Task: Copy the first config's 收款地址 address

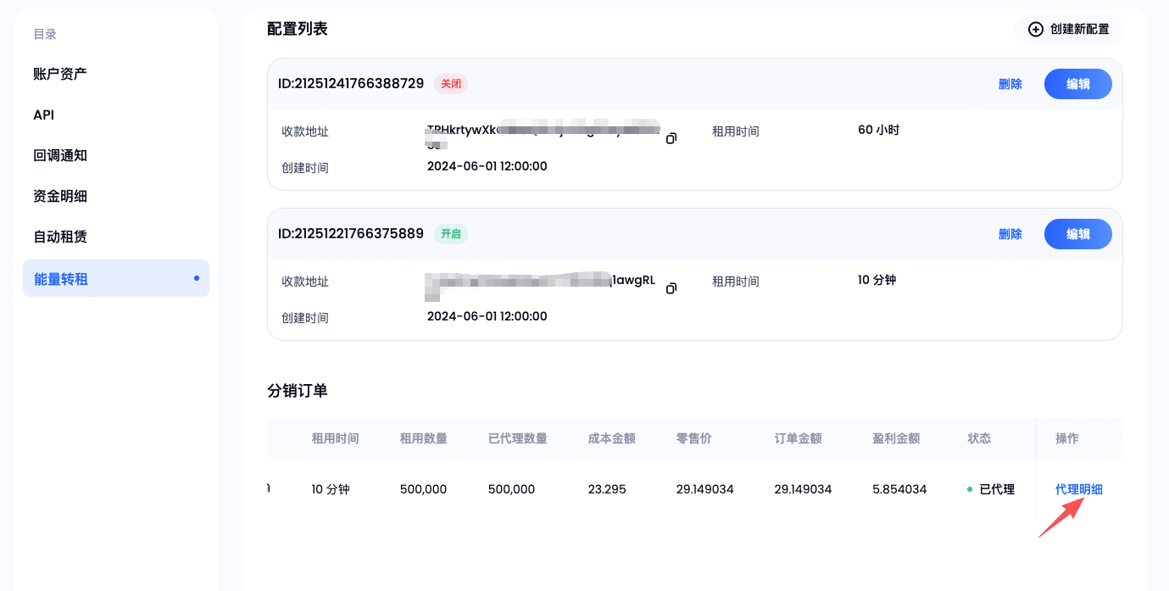Action: click(671, 138)
